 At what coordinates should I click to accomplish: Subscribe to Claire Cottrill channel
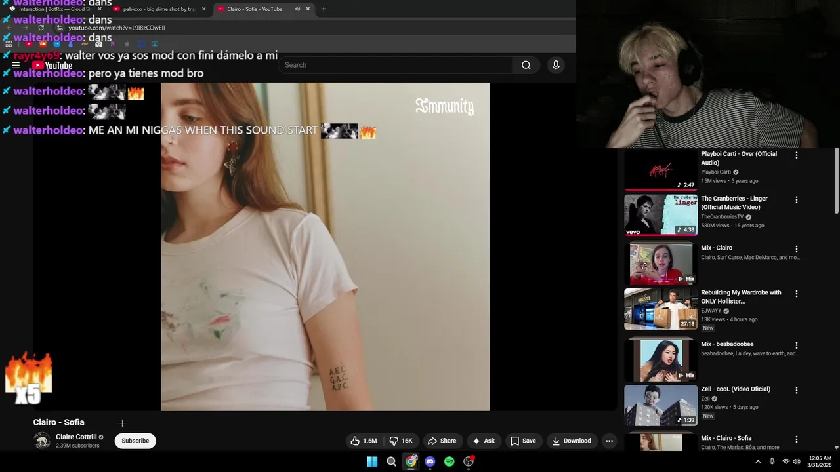point(135,441)
